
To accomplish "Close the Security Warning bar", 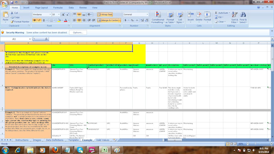I will pyautogui.click(x=272, y=31).
